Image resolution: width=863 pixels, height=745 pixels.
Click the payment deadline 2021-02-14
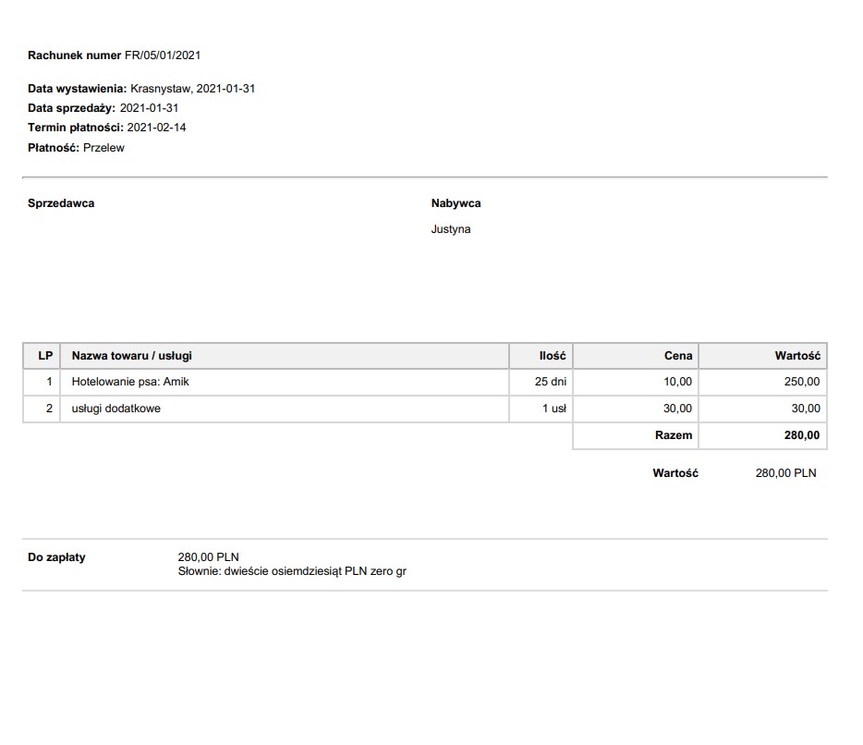click(x=156, y=128)
